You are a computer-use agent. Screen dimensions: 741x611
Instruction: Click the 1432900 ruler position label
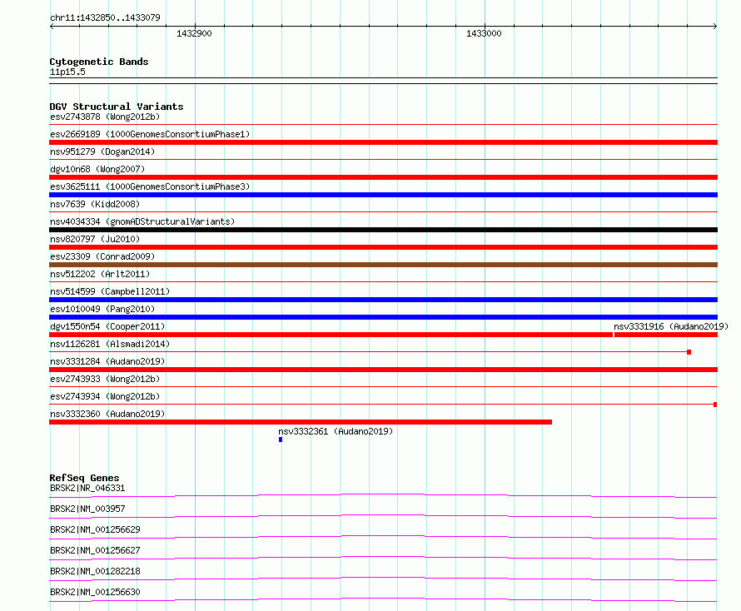tap(194, 33)
